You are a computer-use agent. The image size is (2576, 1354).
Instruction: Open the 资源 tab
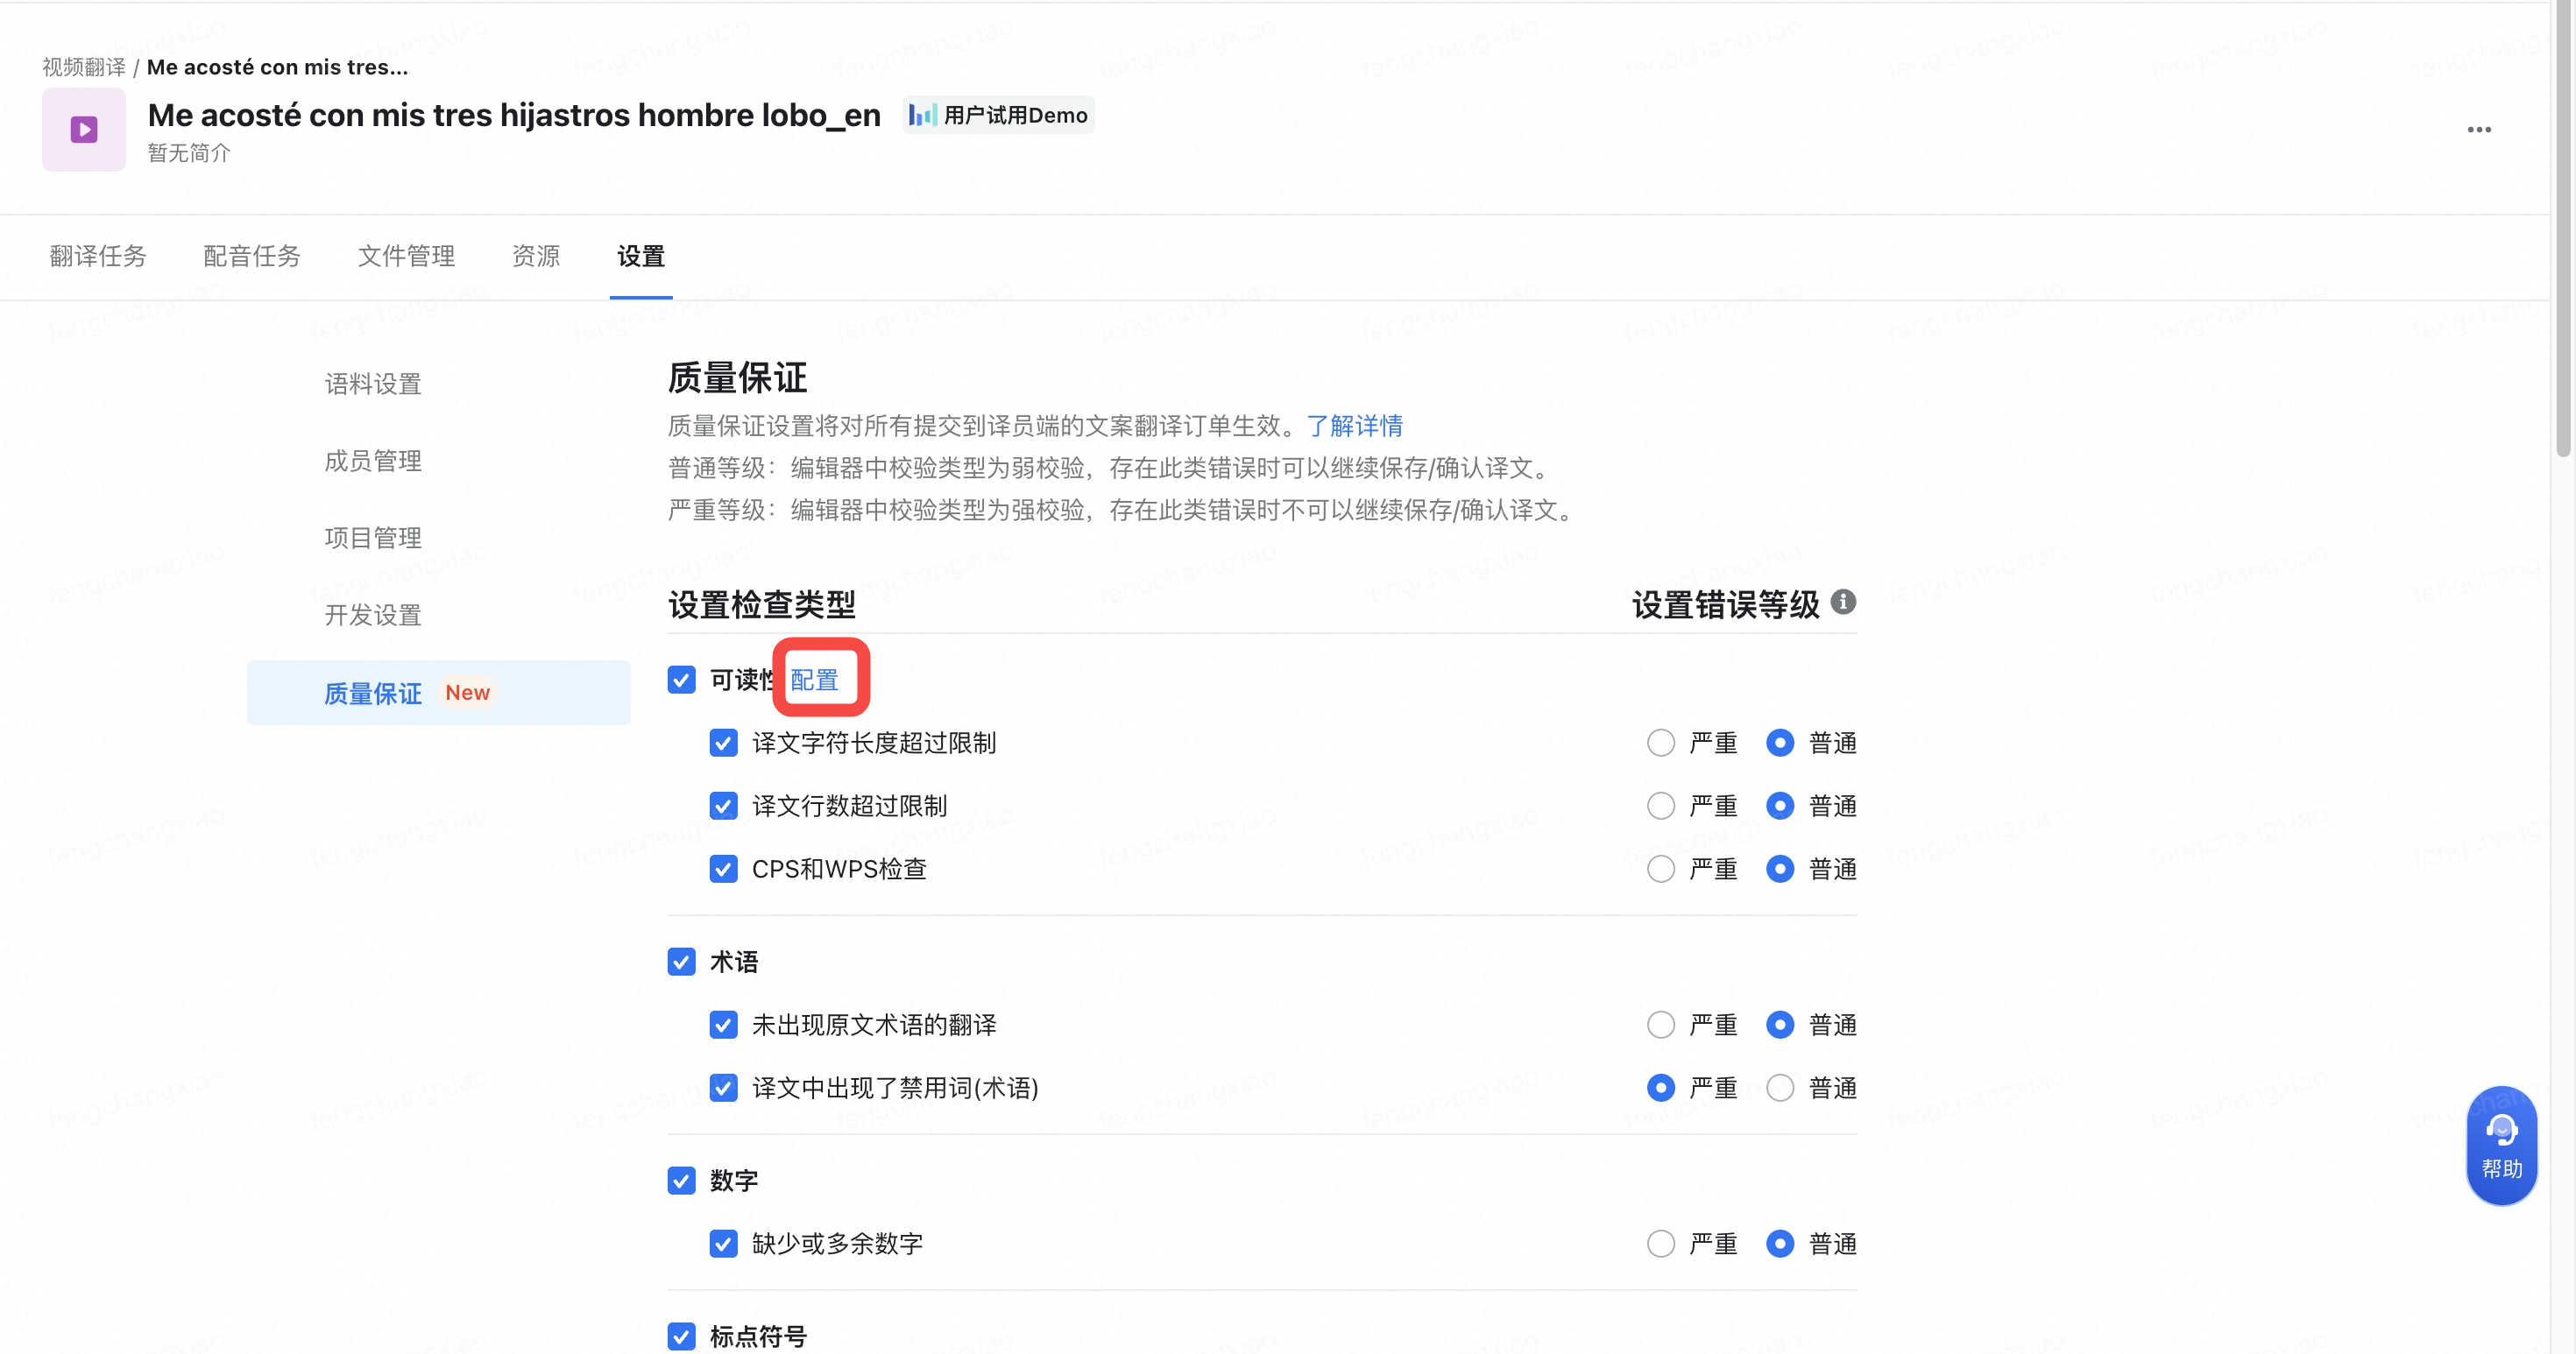(x=536, y=256)
